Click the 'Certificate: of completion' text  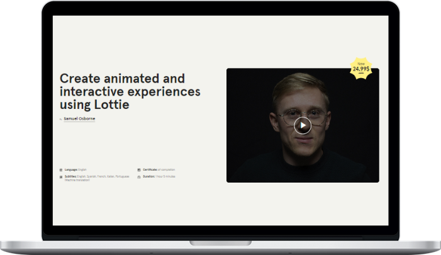[x=159, y=170]
